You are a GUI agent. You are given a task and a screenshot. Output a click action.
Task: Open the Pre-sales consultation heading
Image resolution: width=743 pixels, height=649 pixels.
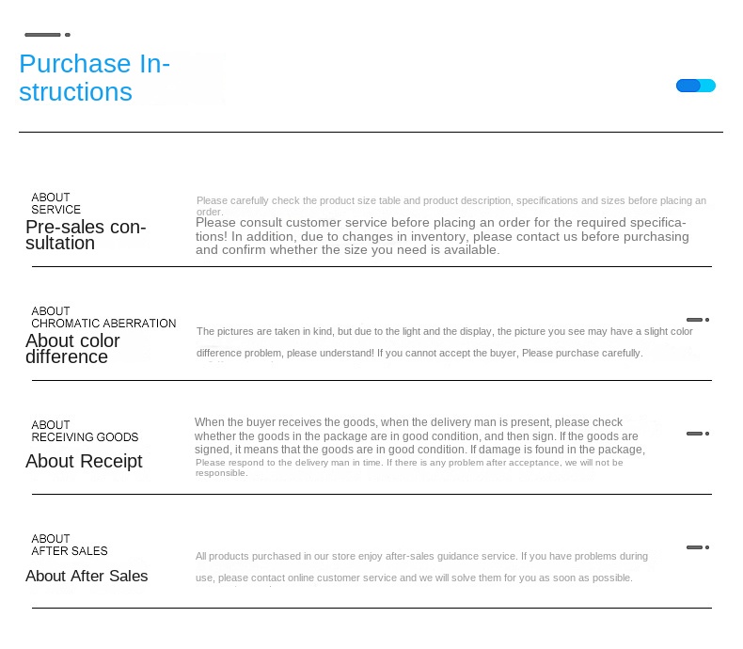click(86, 235)
